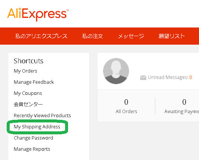Viewport: 199px width, 160px height.
Task: Click the AliExpress logo
Action: 38,14
